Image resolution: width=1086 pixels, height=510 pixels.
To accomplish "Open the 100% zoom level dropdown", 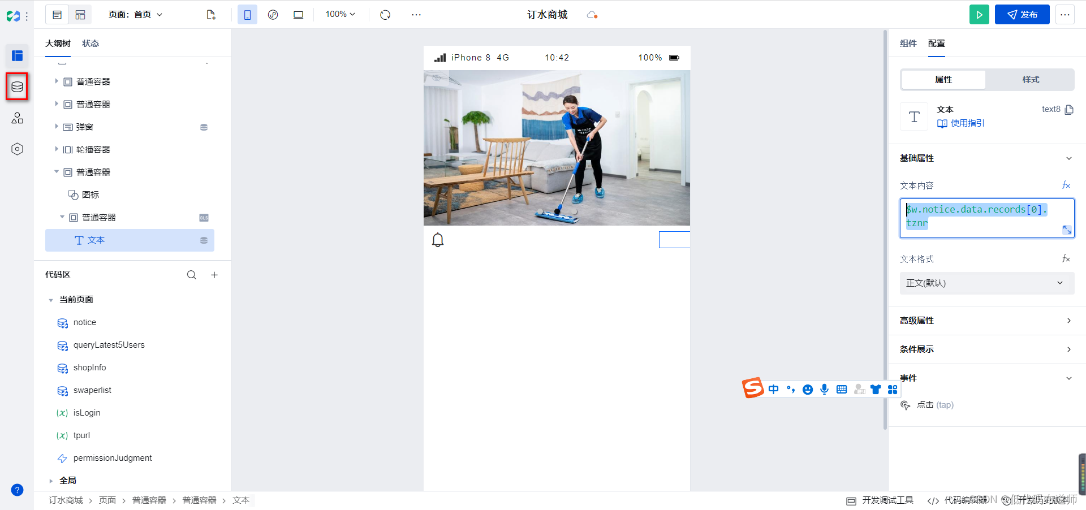I will [x=340, y=14].
